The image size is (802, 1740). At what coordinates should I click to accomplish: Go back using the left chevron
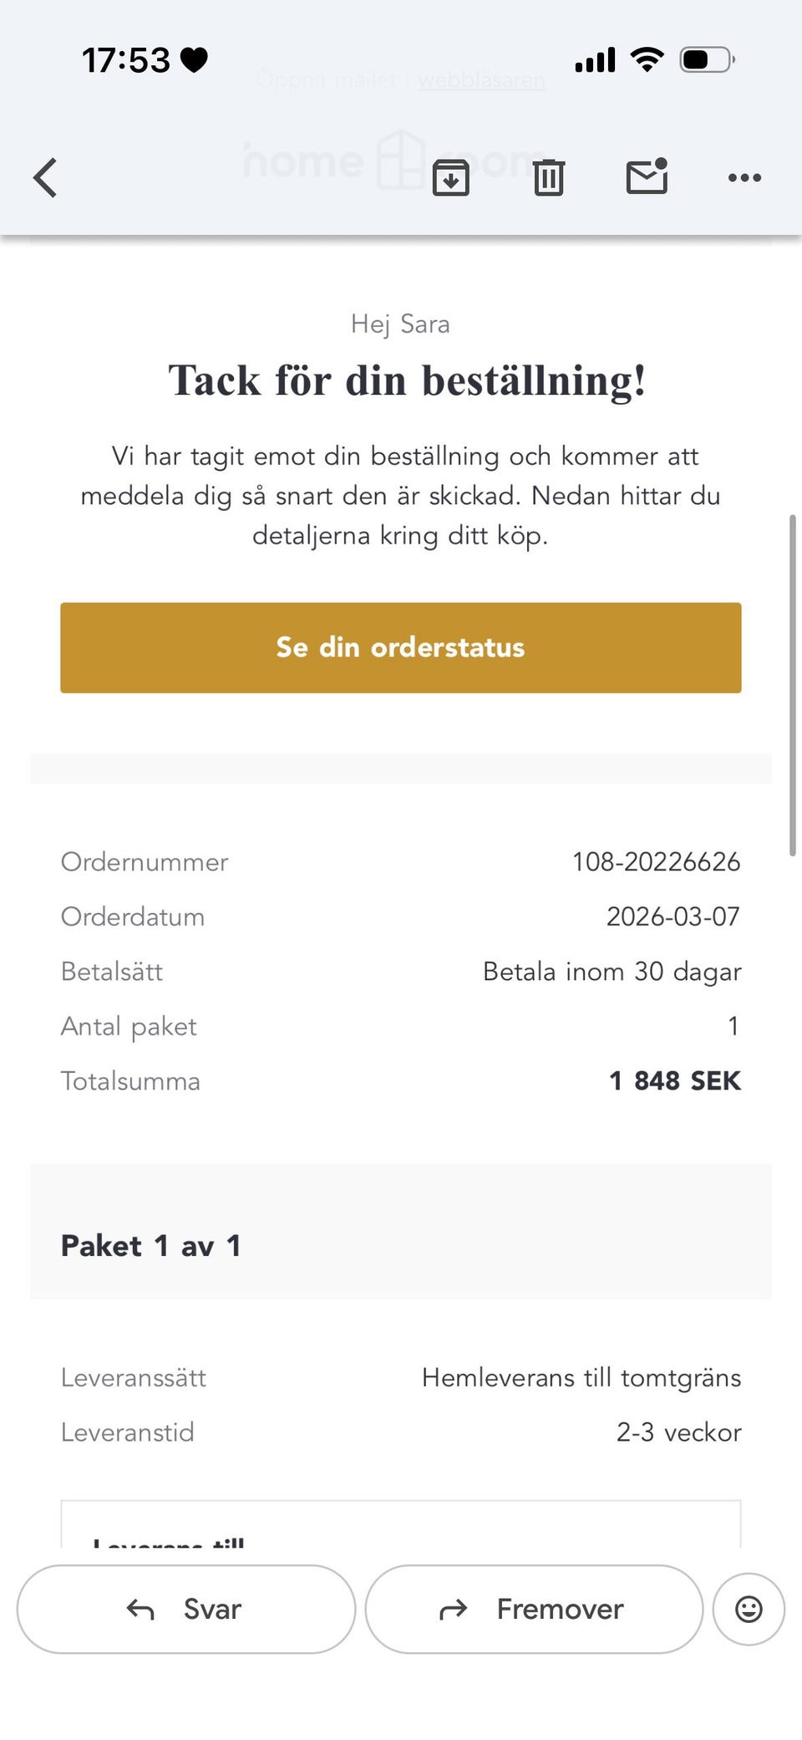click(x=46, y=177)
